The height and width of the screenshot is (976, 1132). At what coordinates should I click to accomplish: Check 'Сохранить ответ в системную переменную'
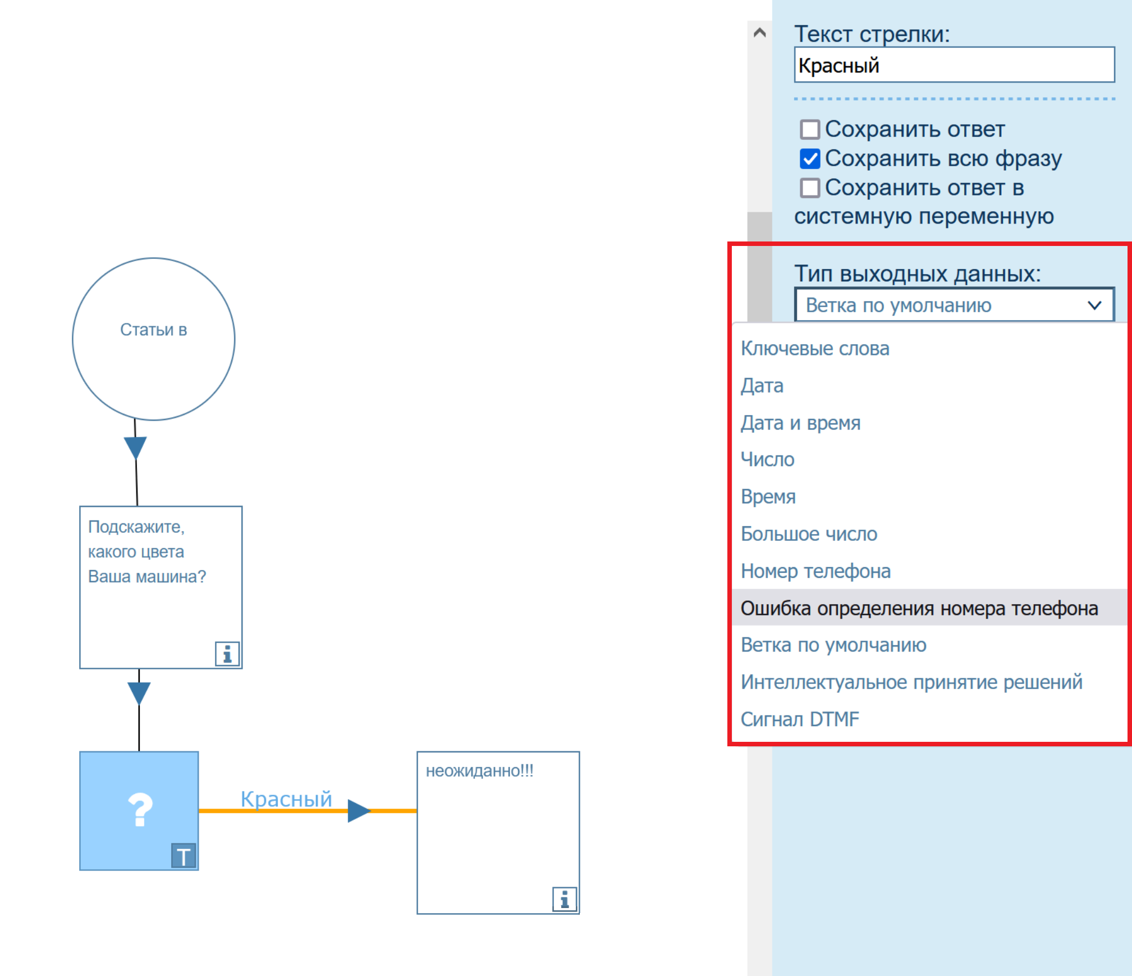(809, 188)
